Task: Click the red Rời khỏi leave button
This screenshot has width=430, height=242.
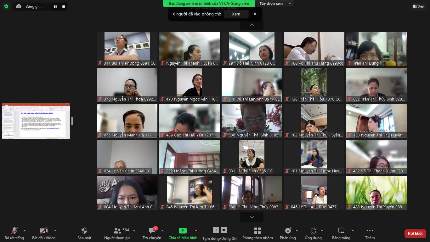Action: pos(415,233)
